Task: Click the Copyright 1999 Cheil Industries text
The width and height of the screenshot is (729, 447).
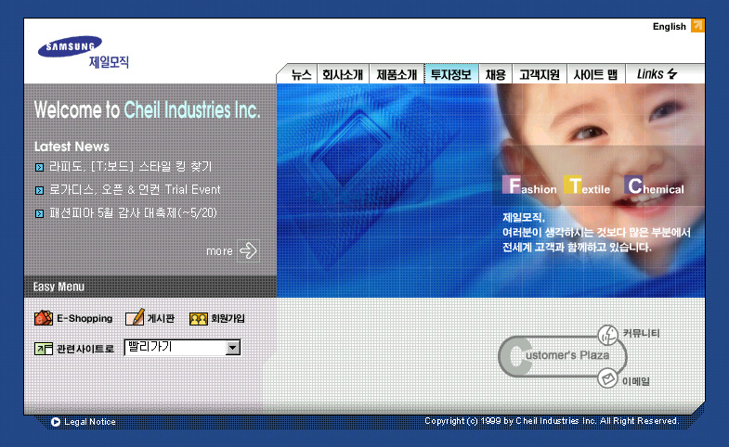Action: [552, 421]
